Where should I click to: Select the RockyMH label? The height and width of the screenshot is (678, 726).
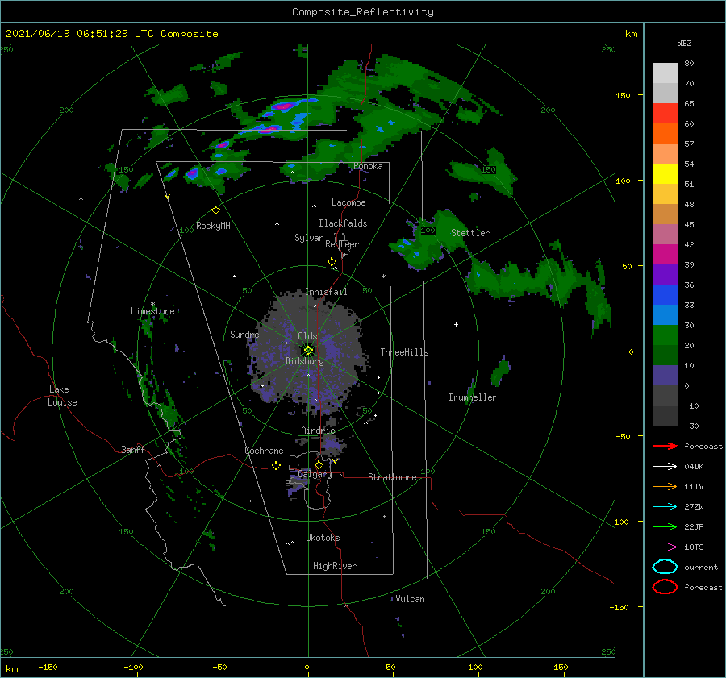point(213,226)
